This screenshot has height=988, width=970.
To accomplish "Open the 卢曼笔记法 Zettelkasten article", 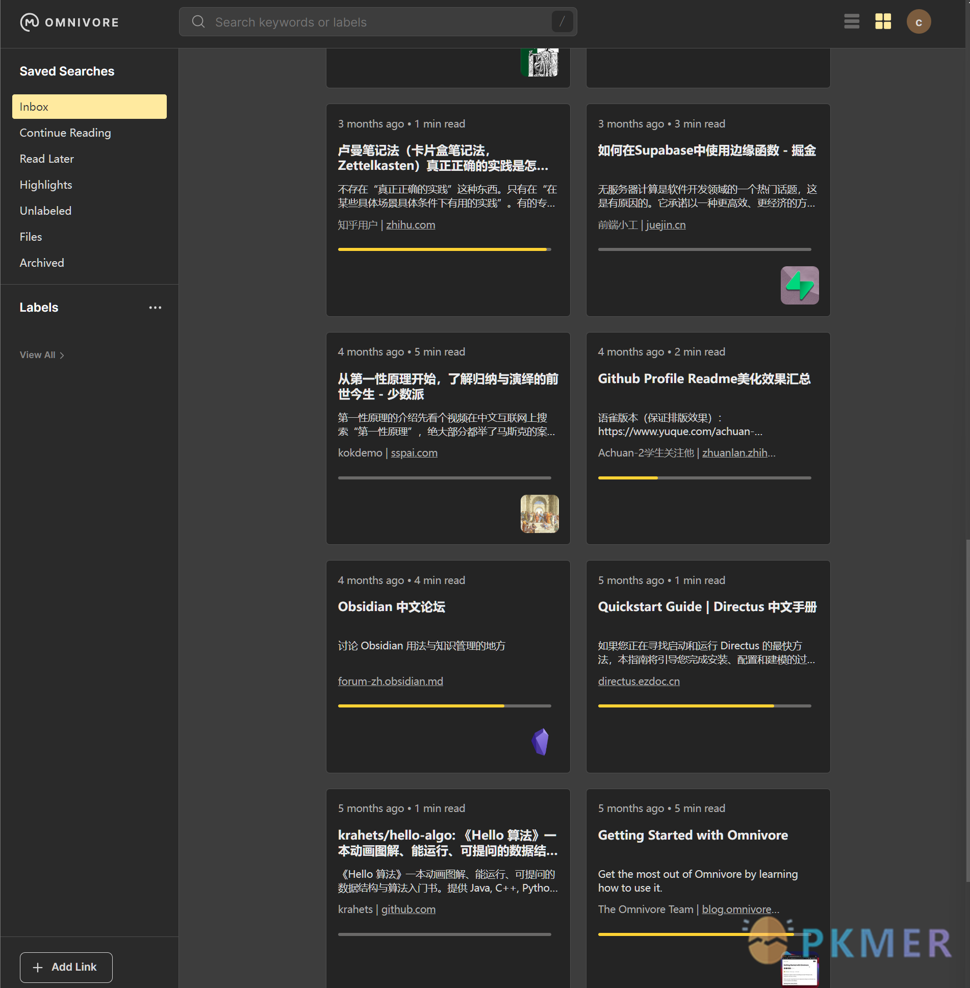I will pos(443,158).
